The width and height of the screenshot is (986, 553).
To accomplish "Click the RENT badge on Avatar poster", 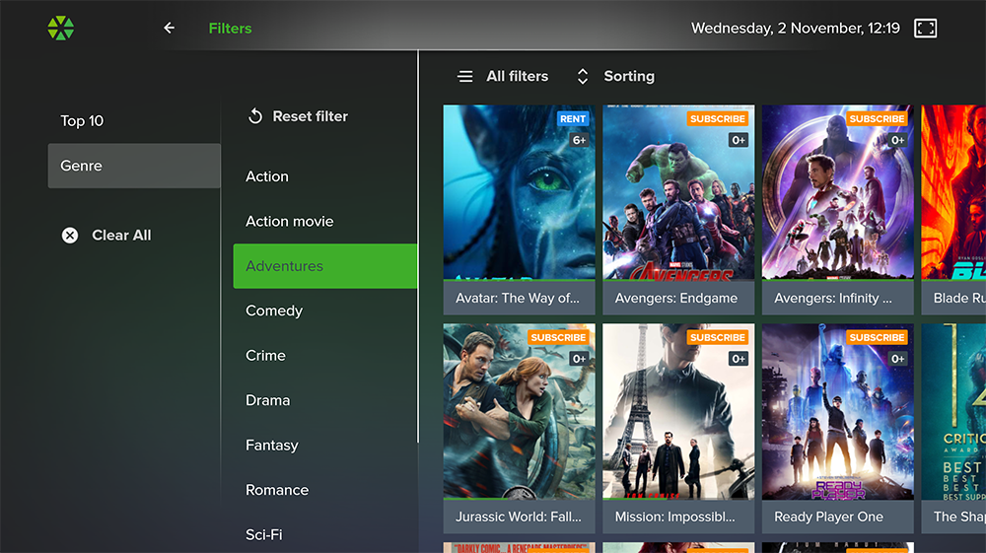I will 573,118.
